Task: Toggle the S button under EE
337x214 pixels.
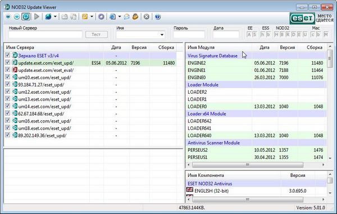Action: coord(254,34)
